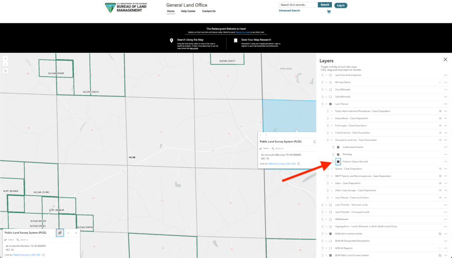Expand Land Transfer - Selected Lands group

pyautogui.click(x=326, y=205)
